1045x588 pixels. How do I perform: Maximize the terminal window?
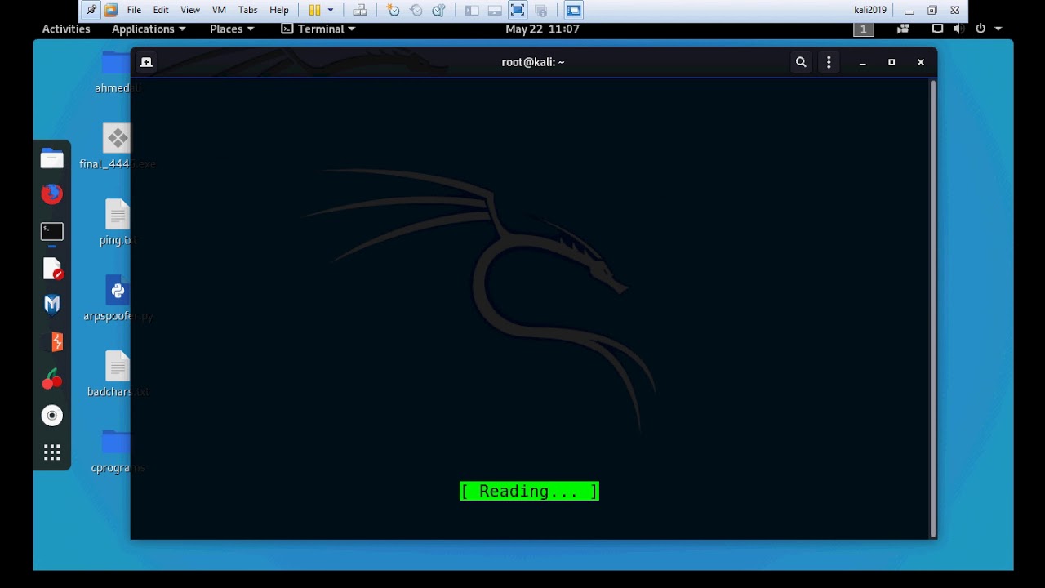(x=892, y=62)
